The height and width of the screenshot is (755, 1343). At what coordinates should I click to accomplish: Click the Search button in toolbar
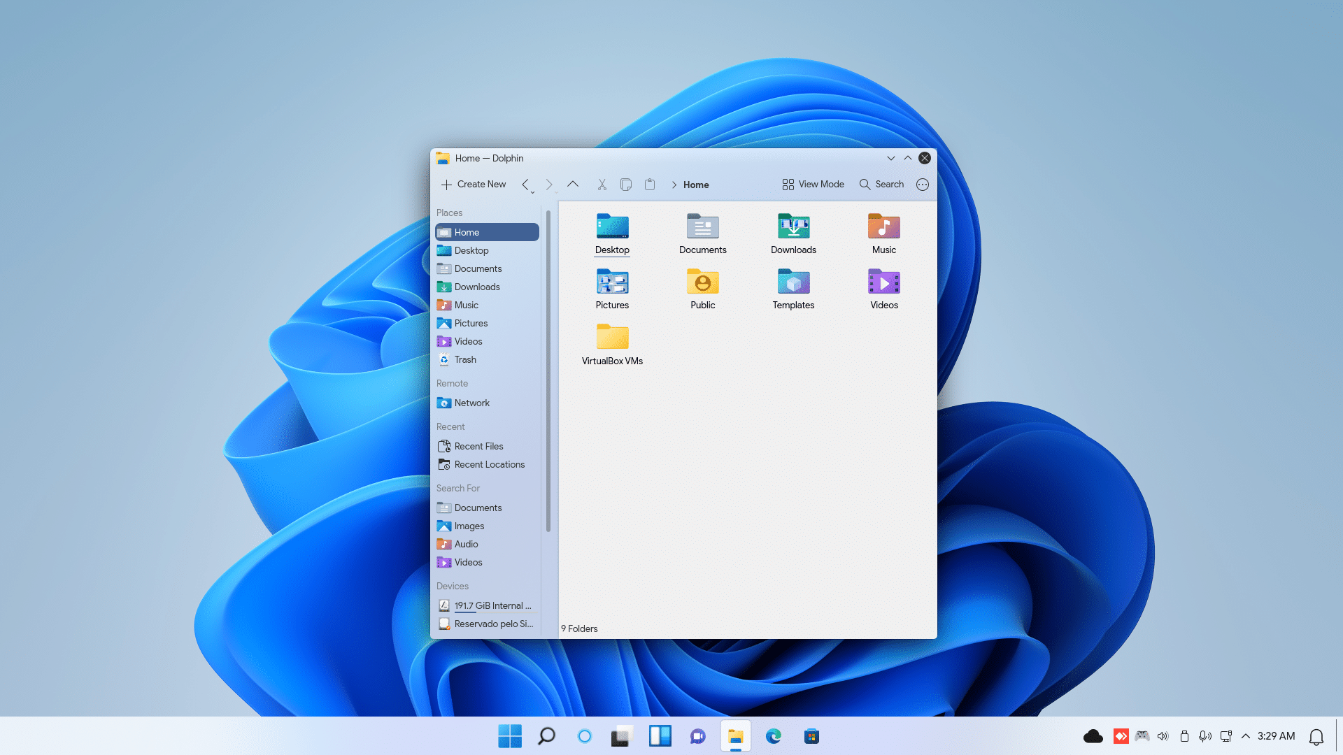pyautogui.click(x=882, y=183)
